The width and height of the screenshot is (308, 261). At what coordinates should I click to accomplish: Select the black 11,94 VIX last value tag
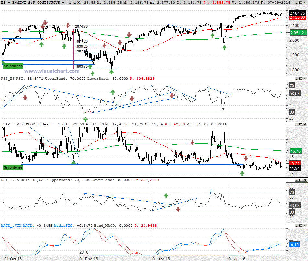295,168
